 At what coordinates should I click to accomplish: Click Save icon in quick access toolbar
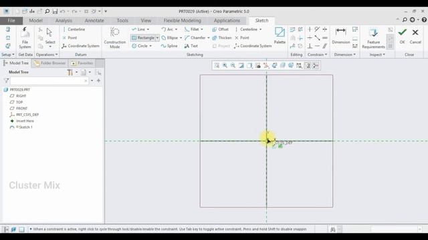click(55, 11)
